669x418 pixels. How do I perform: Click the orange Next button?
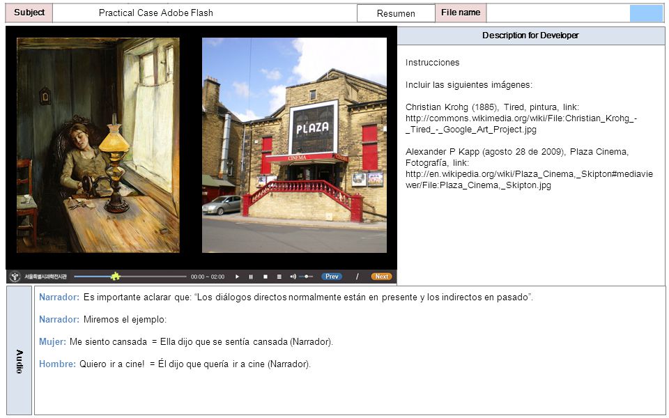381,277
